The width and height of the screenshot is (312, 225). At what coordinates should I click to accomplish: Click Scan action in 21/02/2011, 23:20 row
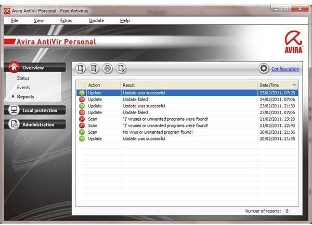93,119
